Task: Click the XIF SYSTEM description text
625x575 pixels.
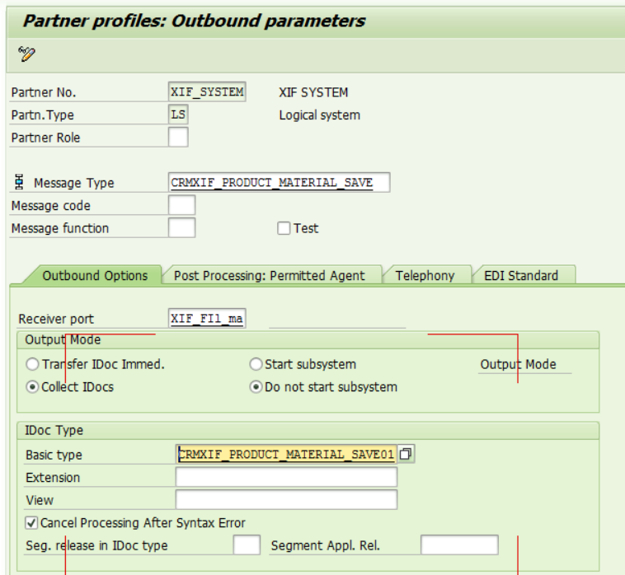Action: tap(313, 92)
